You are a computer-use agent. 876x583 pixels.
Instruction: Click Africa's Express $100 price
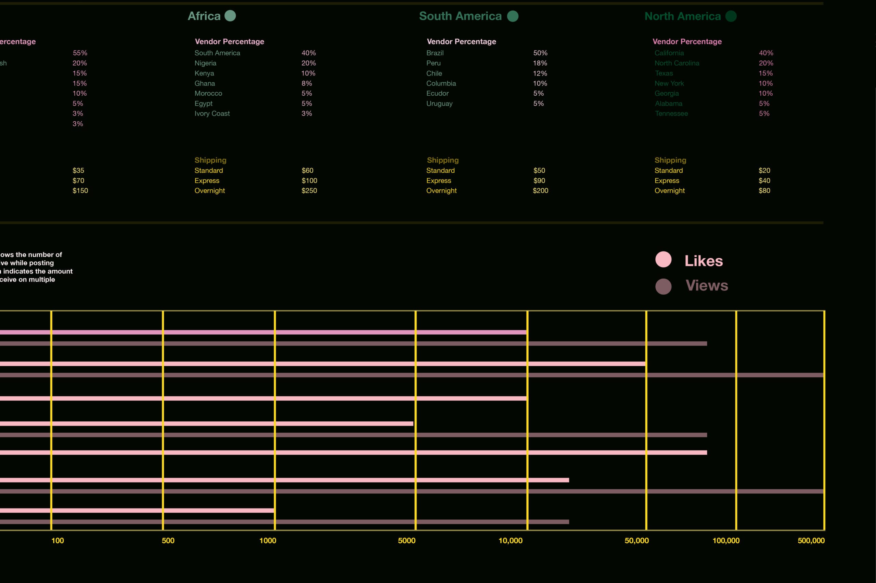click(309, 181)
